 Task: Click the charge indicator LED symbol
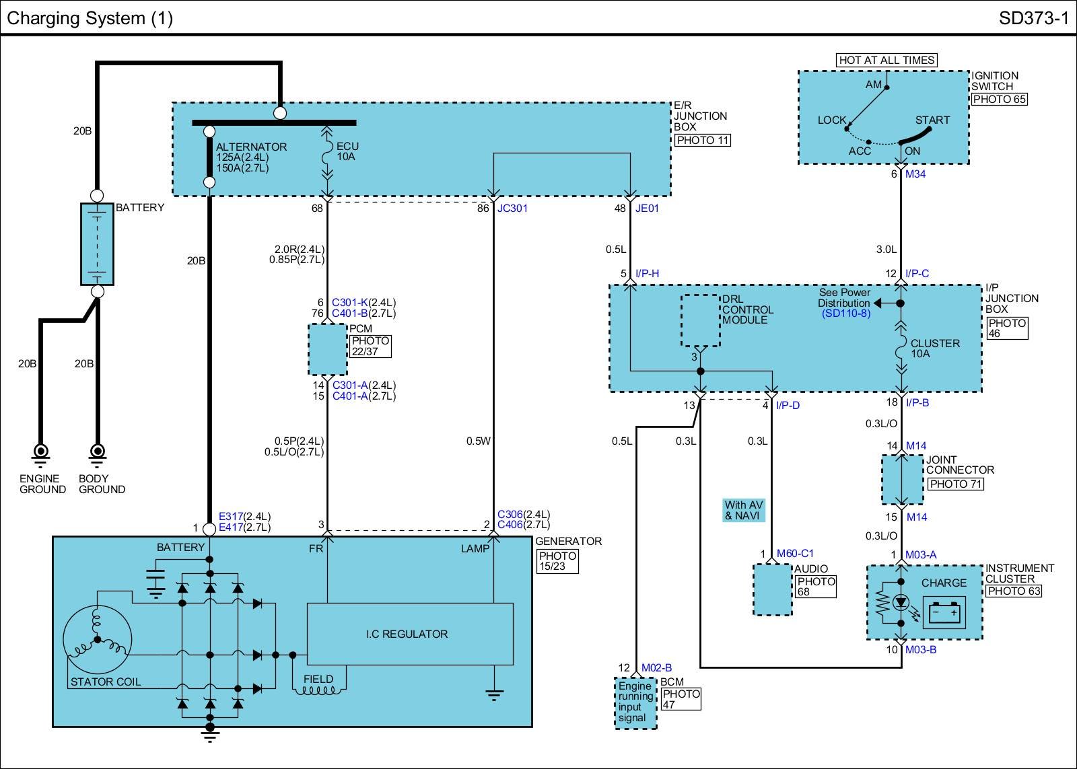(901, 603)
